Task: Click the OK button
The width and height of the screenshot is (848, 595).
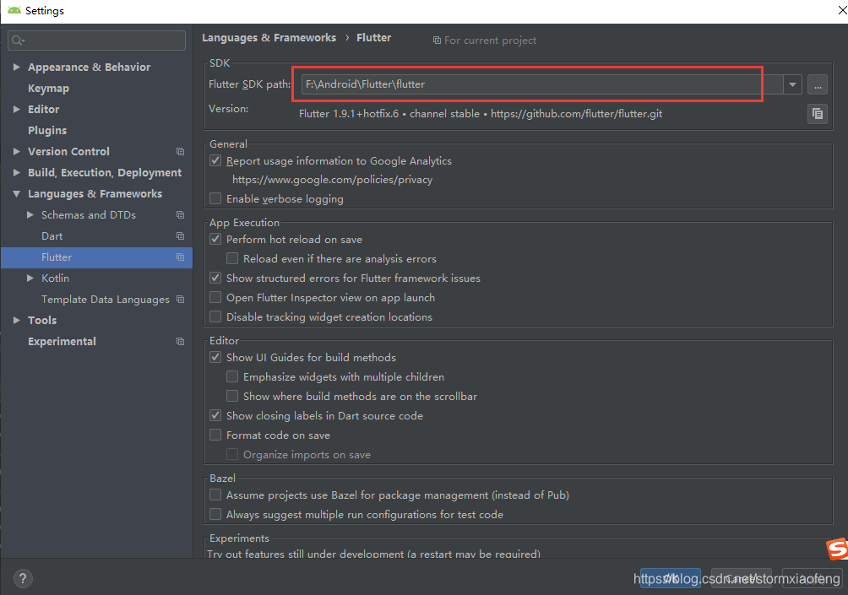Action: [670, 579]
